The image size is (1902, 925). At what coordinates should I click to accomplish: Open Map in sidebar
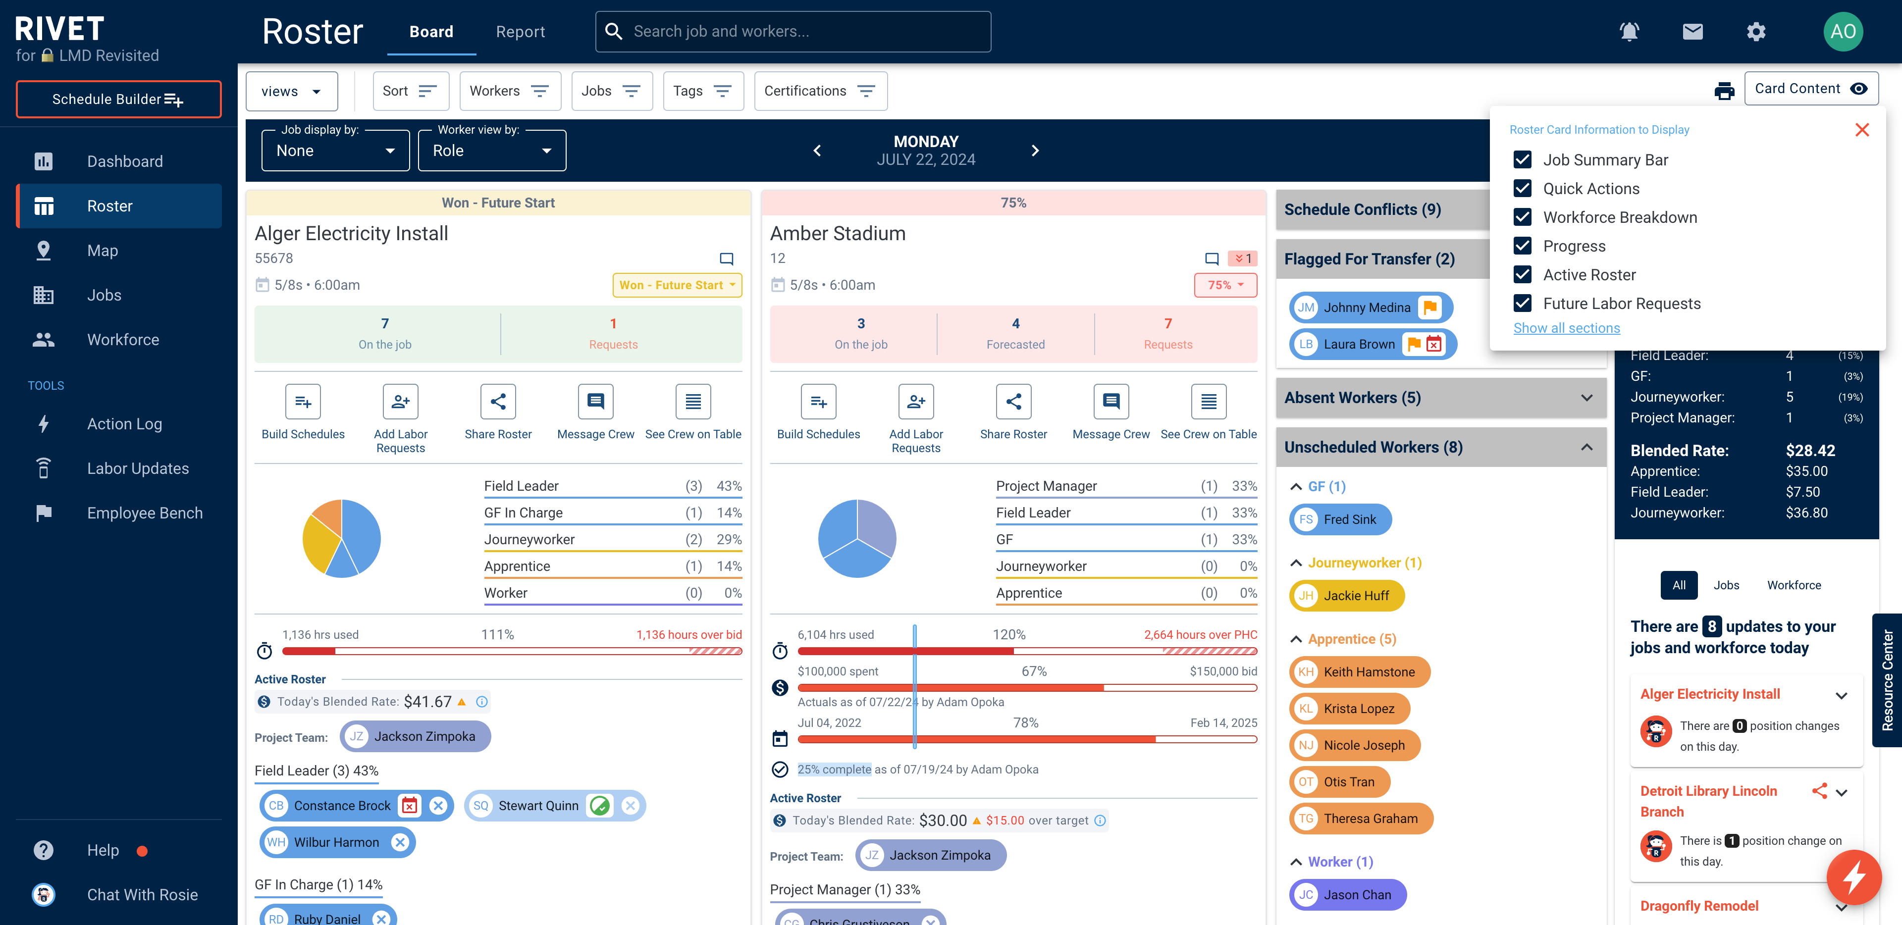[119, 250]
